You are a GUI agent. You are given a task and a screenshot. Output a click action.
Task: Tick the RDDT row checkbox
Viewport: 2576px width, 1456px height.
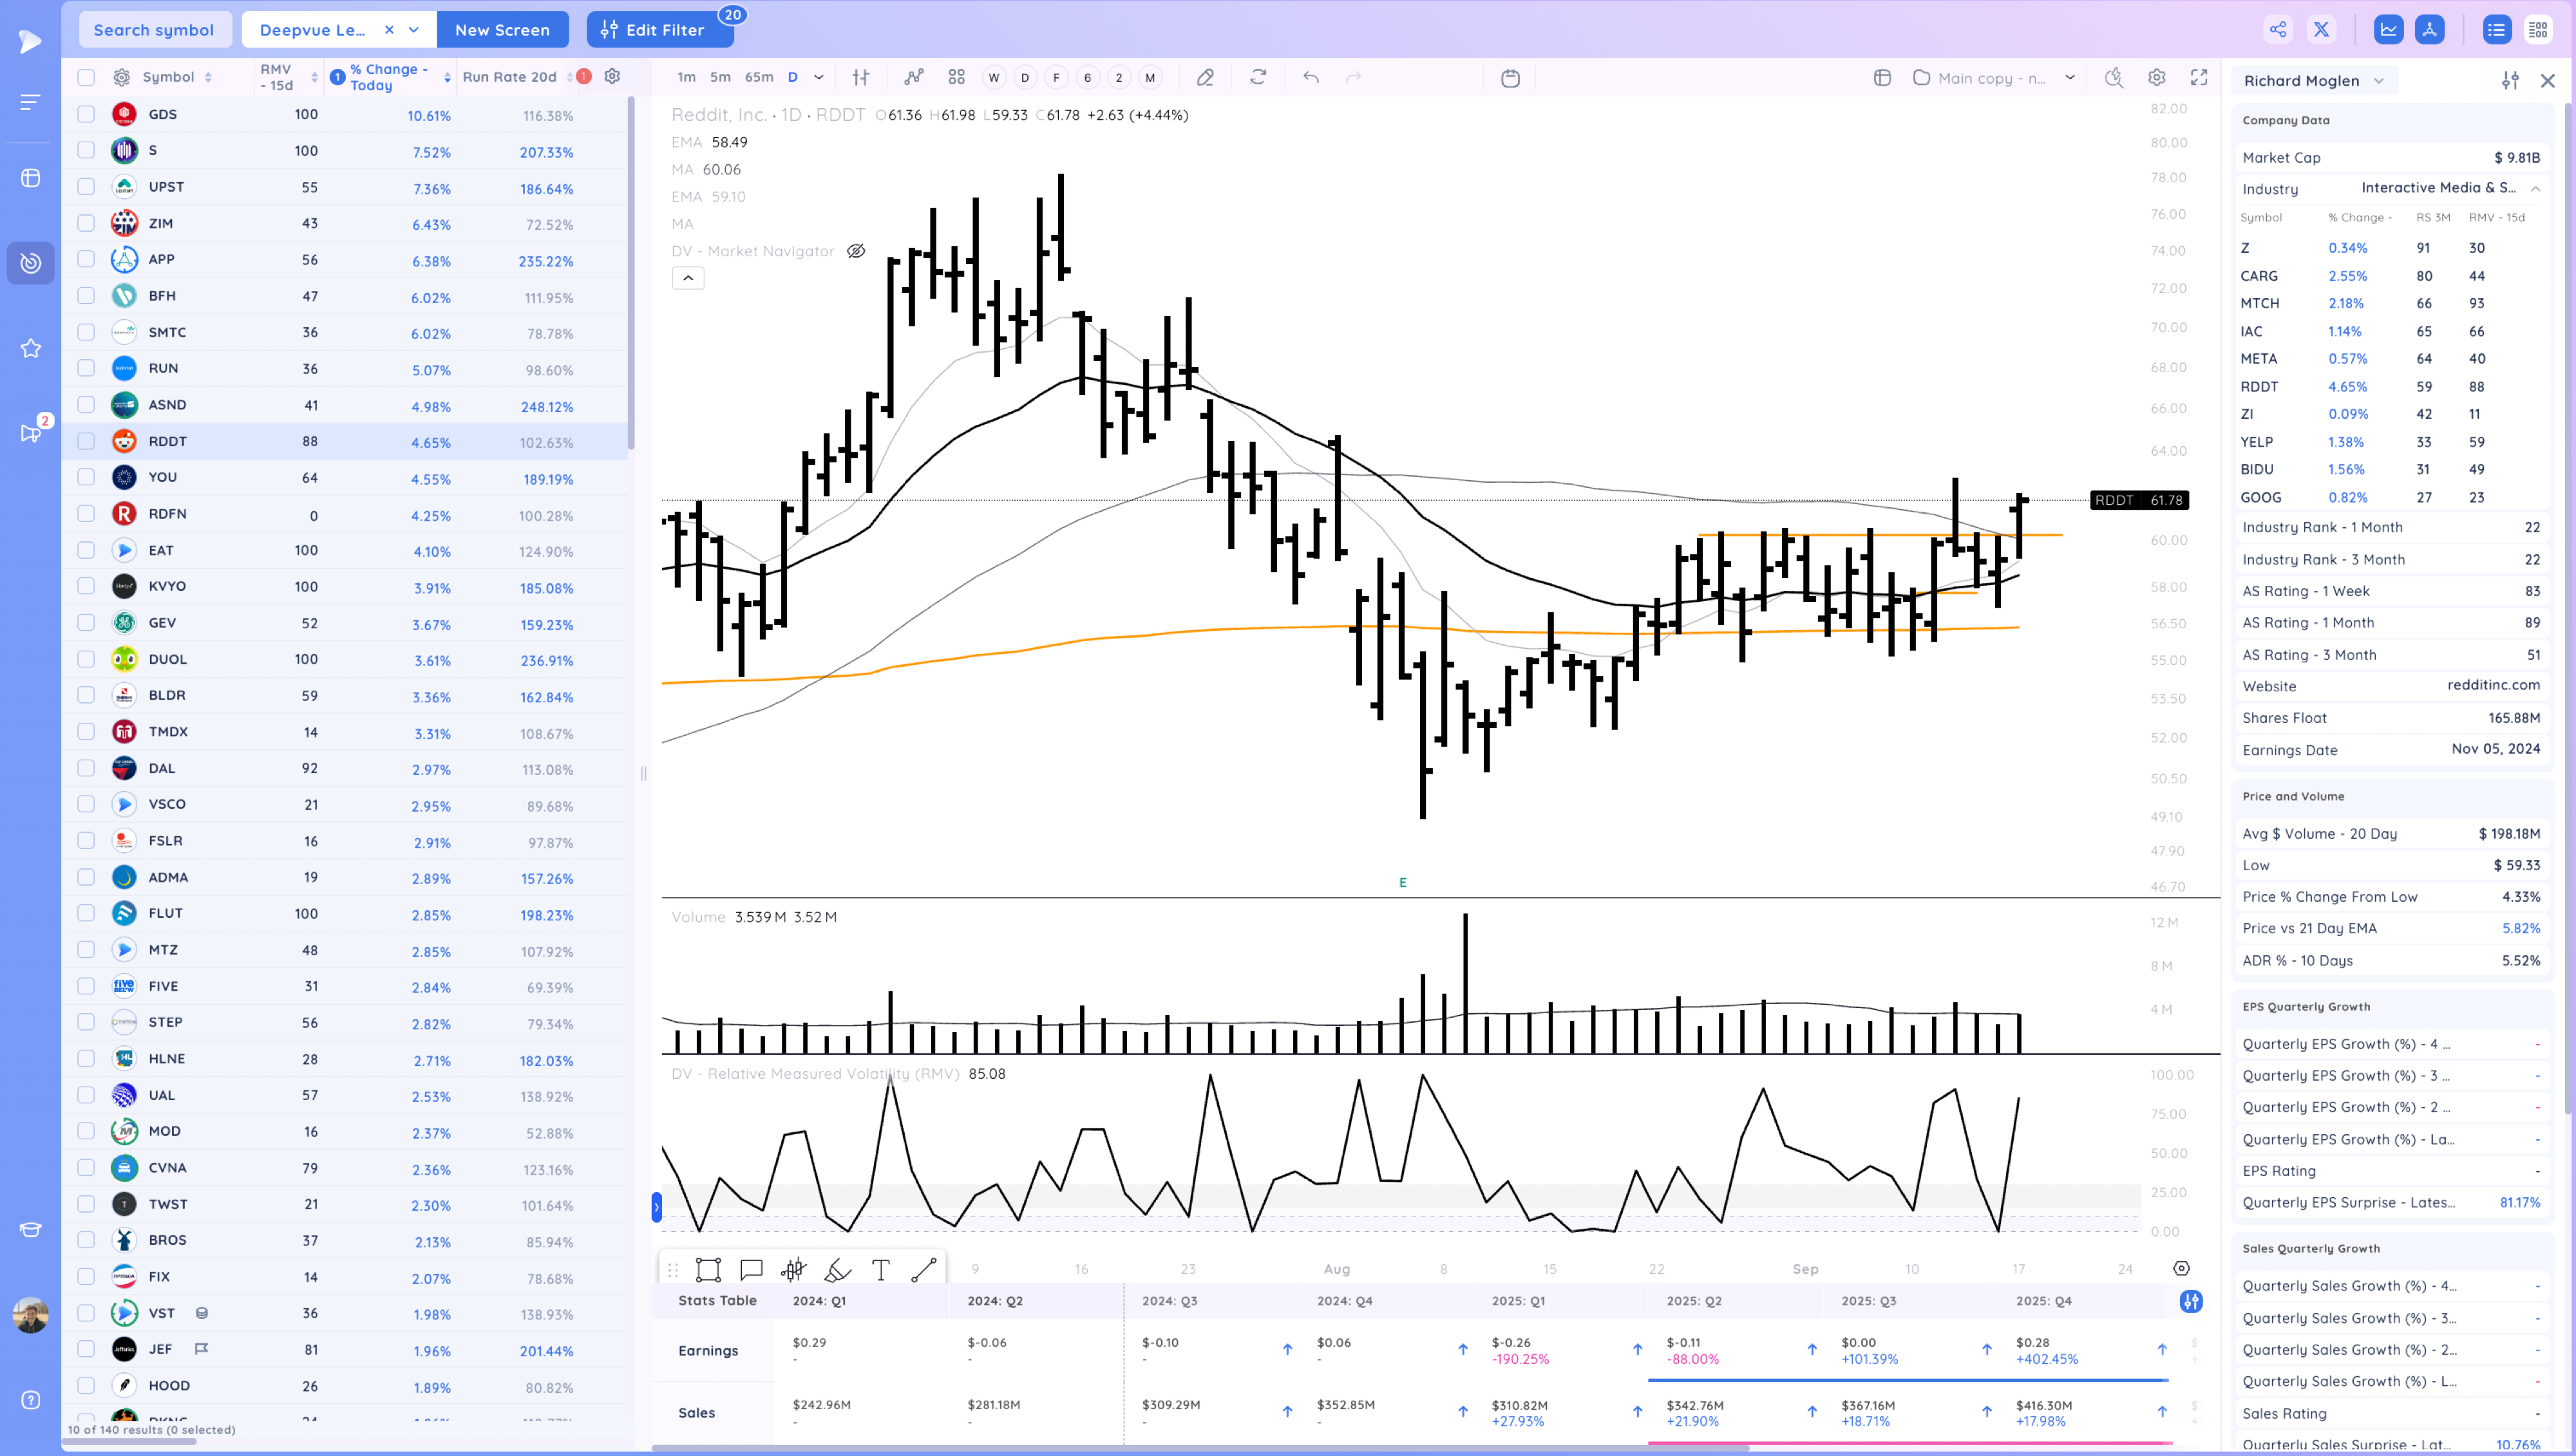tap(86, 441)
